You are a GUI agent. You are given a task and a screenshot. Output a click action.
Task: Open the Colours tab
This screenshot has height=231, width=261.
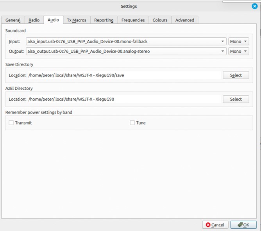pyautogui.click(x=160, y=20)
